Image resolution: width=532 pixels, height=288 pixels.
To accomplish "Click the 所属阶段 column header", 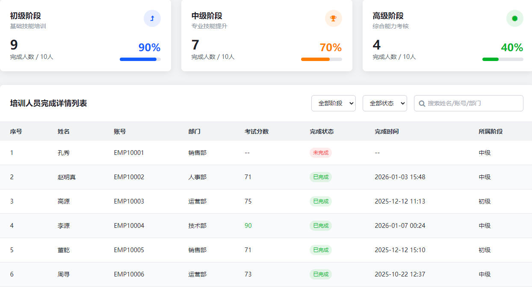I will click(x=491, y=131).
